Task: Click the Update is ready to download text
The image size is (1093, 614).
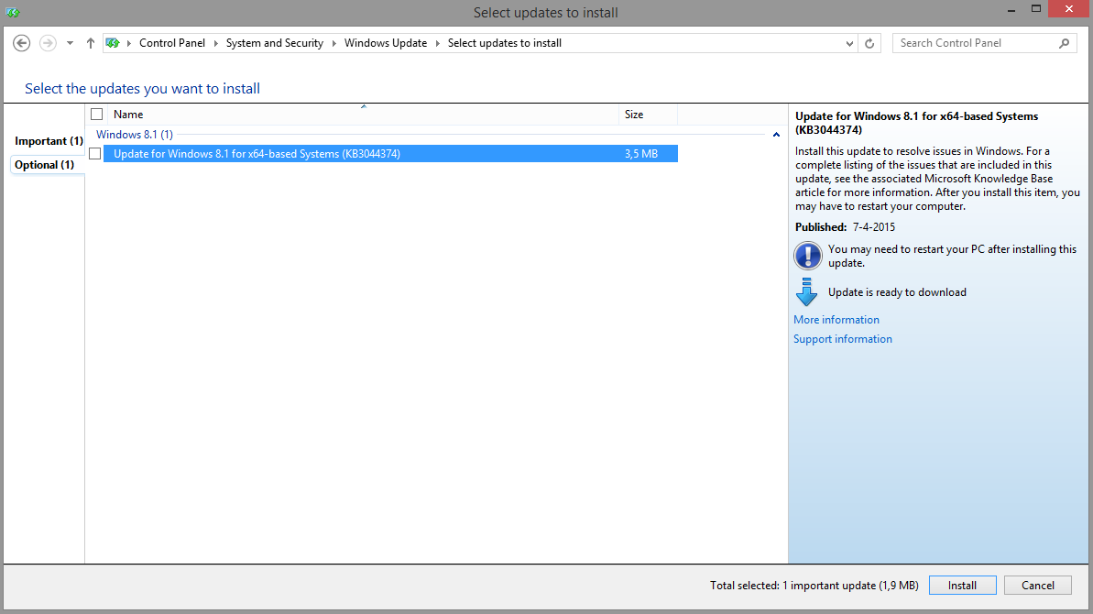Action: [x=897, y=292]
